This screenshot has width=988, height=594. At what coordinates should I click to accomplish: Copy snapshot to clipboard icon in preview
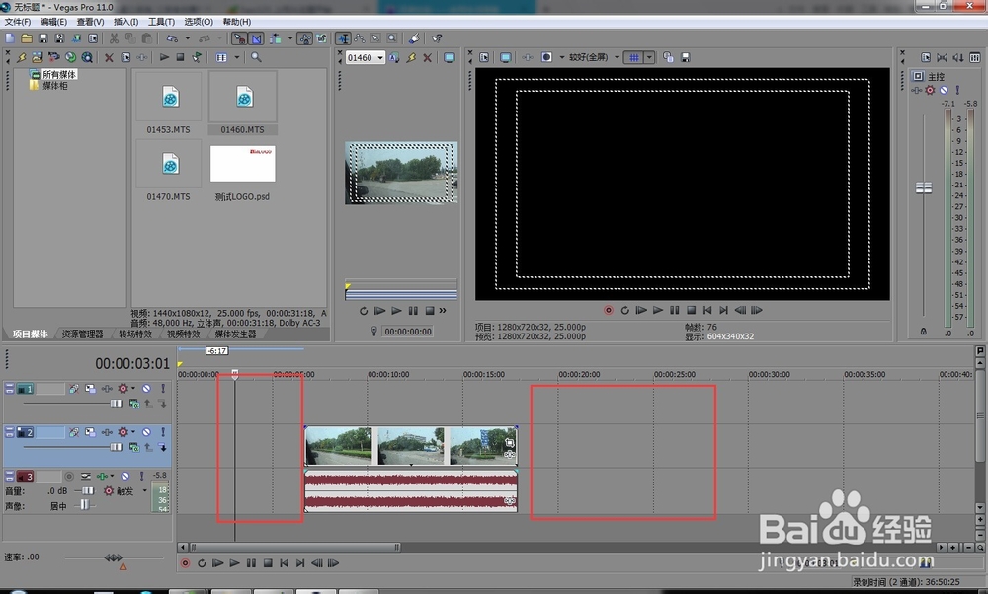pos(668,57)
